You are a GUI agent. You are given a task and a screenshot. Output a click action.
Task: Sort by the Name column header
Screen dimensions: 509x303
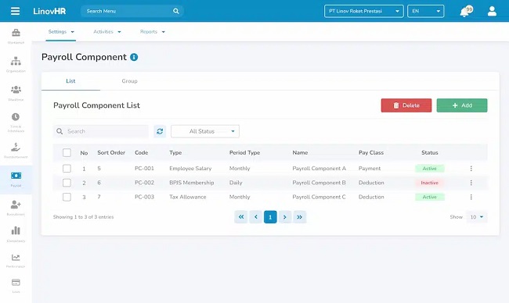click(300, 152)
